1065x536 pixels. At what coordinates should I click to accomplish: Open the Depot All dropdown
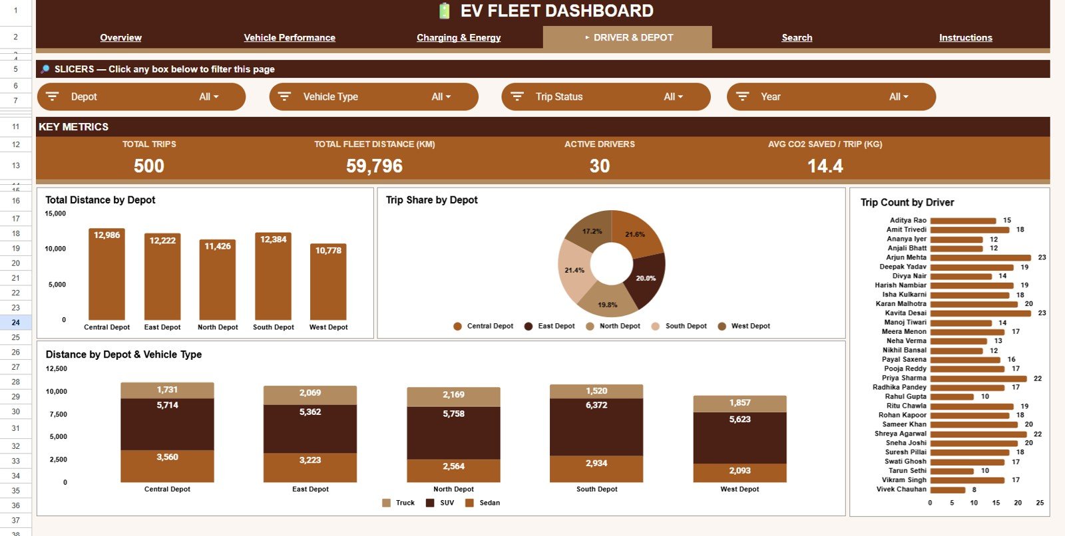[208, 96]
